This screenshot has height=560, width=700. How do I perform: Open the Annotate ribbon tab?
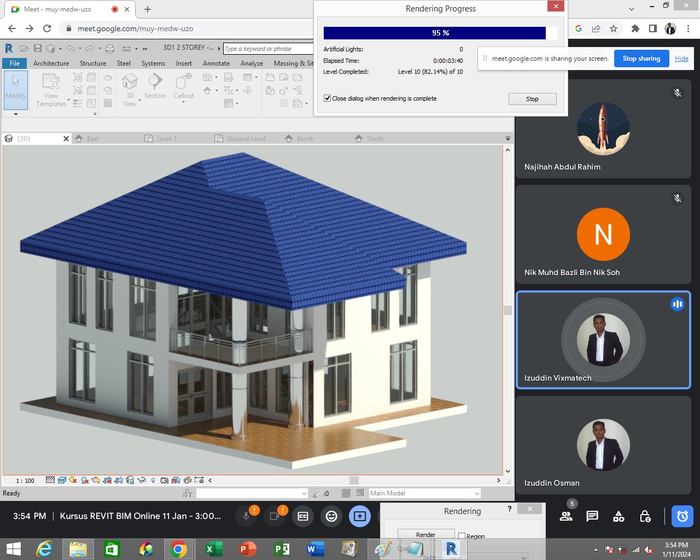[x=216, y=63]
